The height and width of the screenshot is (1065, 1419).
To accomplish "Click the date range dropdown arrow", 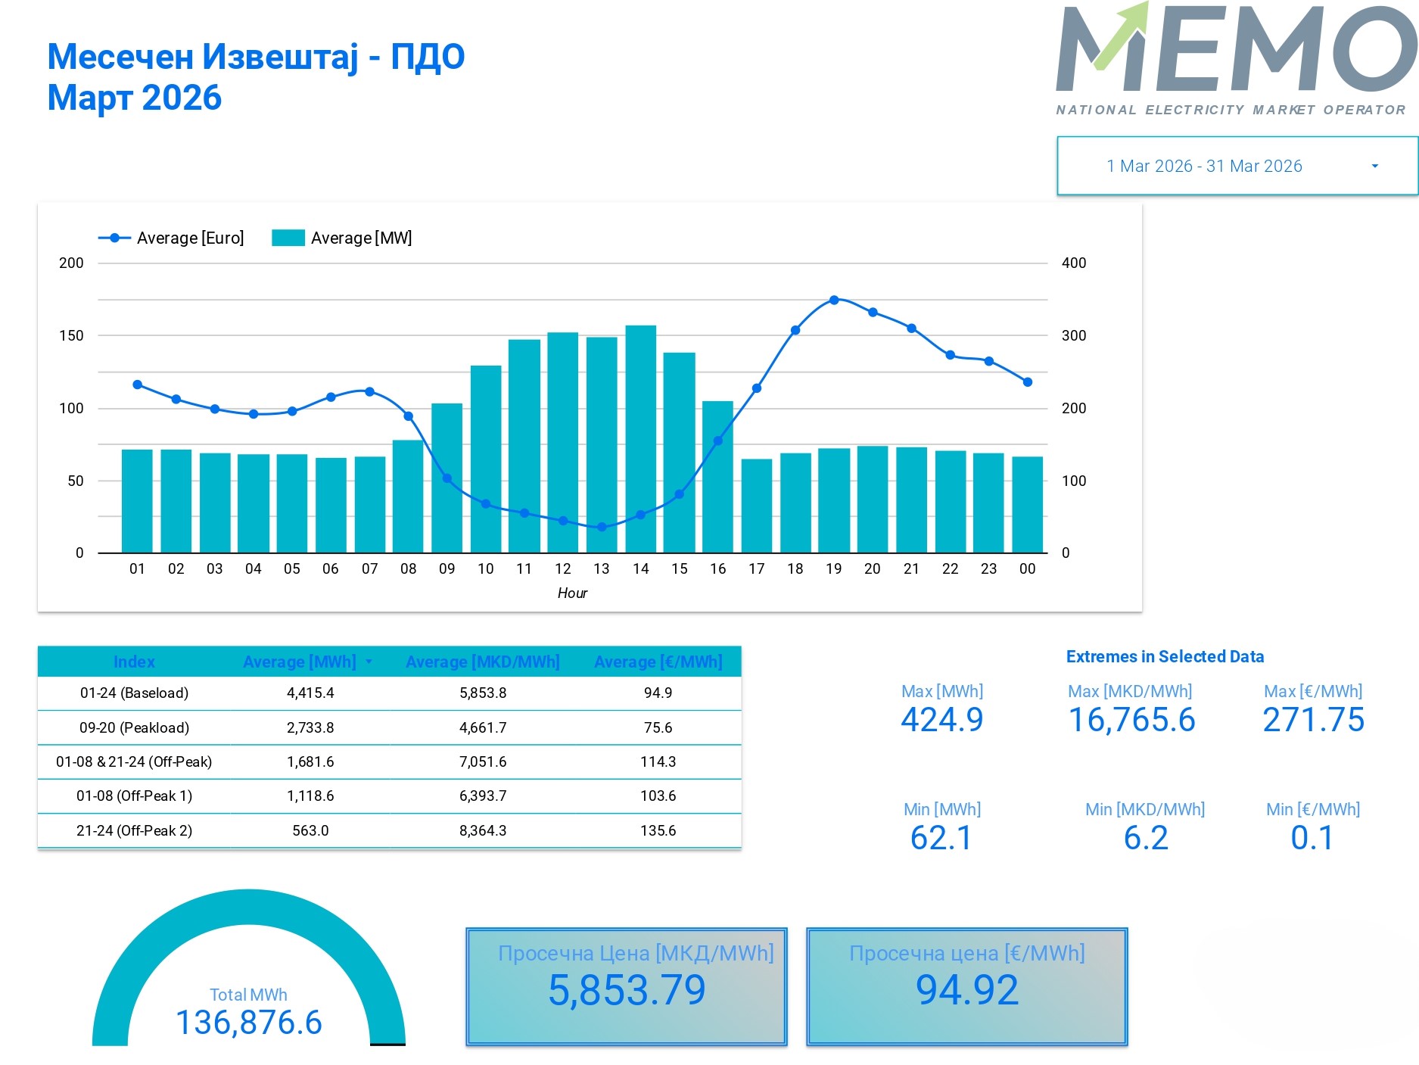I will (x=1374, y=166).
